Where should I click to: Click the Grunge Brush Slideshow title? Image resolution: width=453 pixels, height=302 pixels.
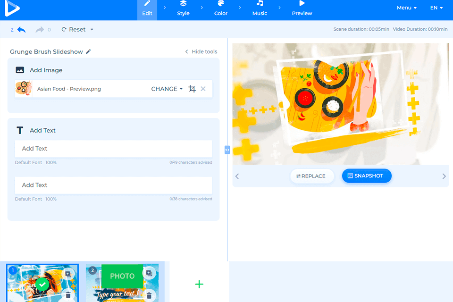[46, 52]
